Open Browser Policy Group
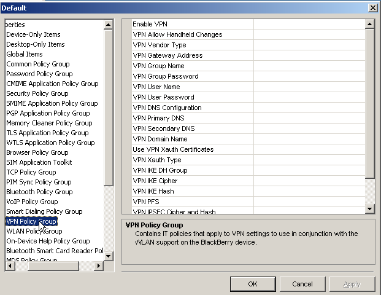This screenshot has width=381, height=295. [37, 152]
